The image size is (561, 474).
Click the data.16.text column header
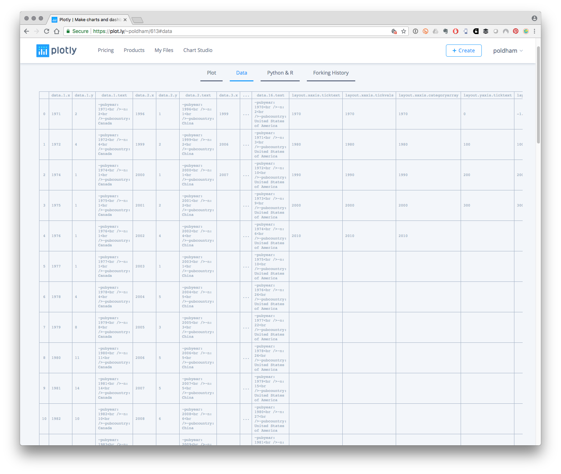(x=270, y=95)
